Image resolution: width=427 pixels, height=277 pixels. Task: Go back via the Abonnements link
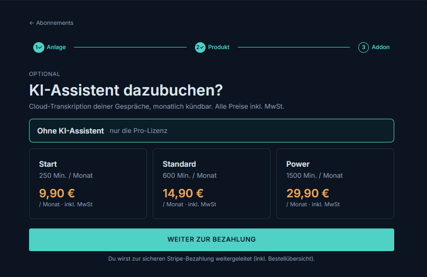click(x=51, y=23)
